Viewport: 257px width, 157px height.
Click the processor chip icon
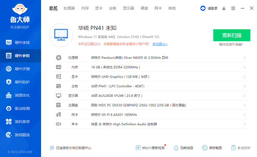58,58
